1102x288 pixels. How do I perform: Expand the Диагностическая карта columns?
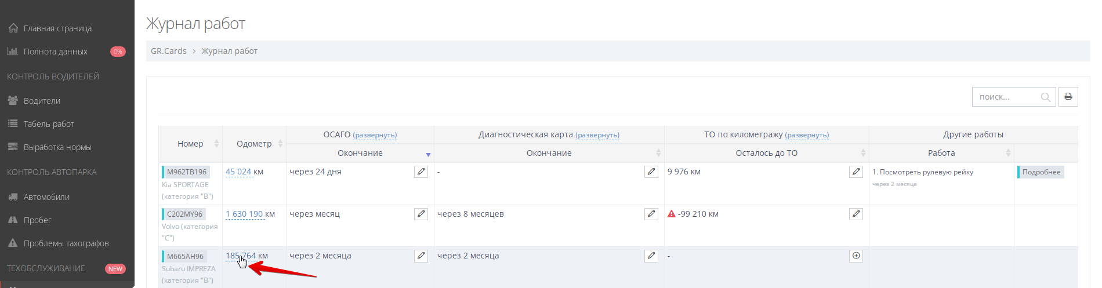(x=597, y=135)
